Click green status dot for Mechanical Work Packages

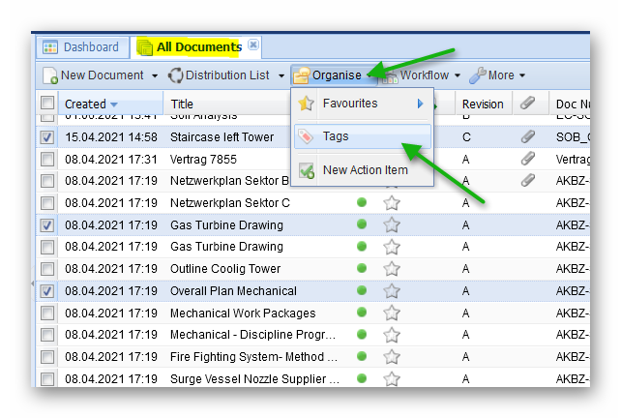pos(362,313)
